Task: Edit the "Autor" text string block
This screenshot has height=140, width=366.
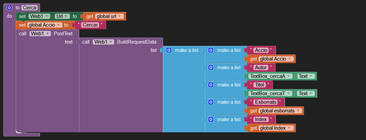Action: click(260, 68)
